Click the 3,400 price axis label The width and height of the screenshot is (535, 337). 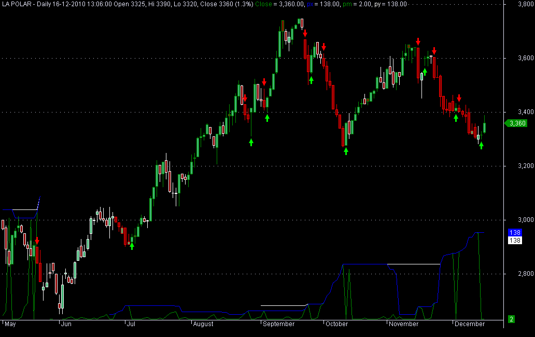pyautogui.click(x=526, y=112)
